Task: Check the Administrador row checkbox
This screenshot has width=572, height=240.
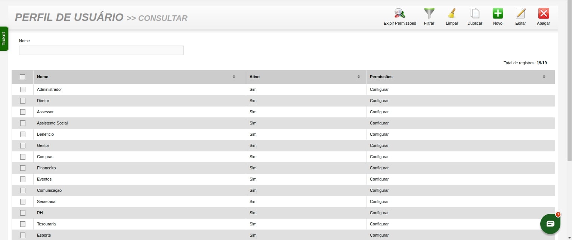Action: click(x=22, y=89)
